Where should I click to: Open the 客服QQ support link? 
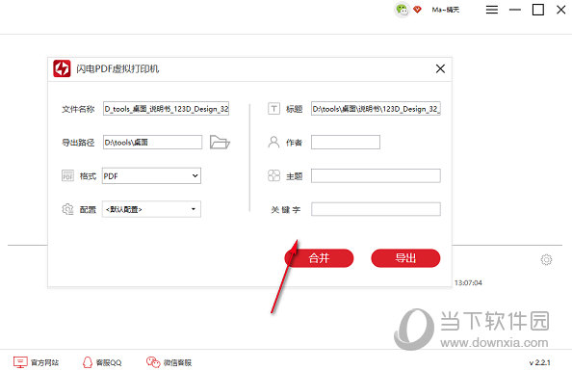[102, 362]
